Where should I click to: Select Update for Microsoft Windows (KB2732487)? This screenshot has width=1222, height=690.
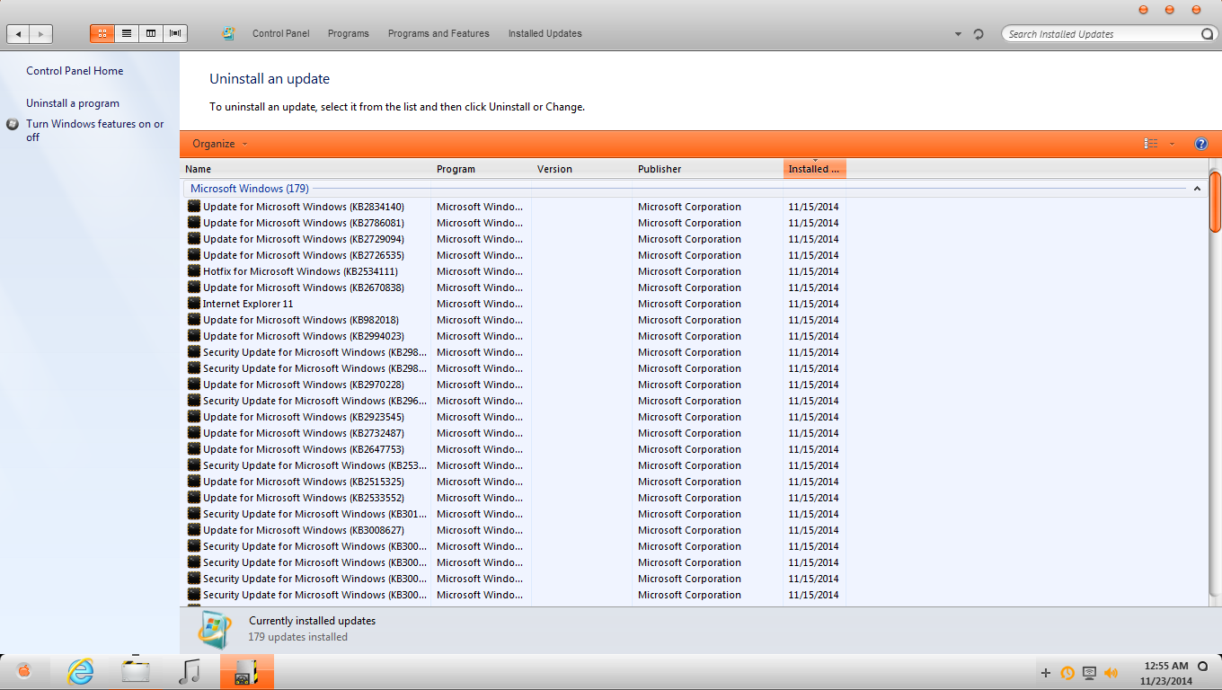(303, 433)
